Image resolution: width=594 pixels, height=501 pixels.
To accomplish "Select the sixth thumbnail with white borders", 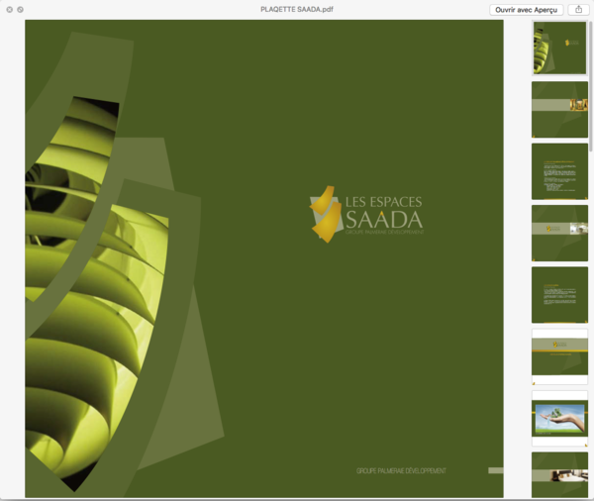I will [x=559, y=356].
